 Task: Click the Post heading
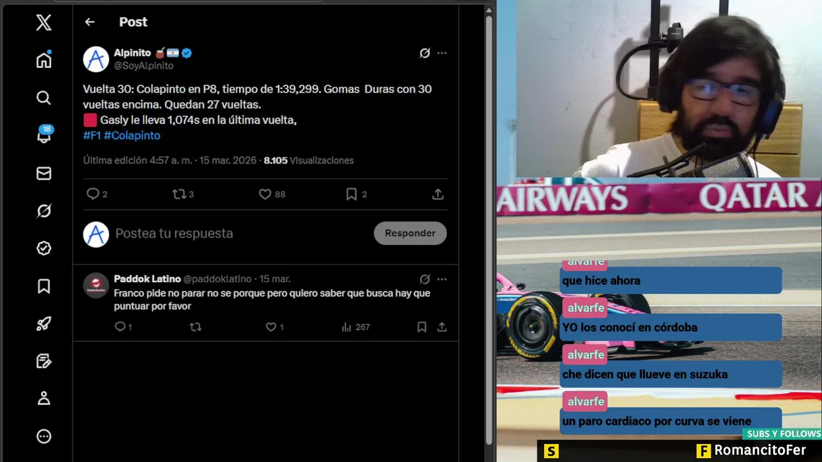coord(133,22)
